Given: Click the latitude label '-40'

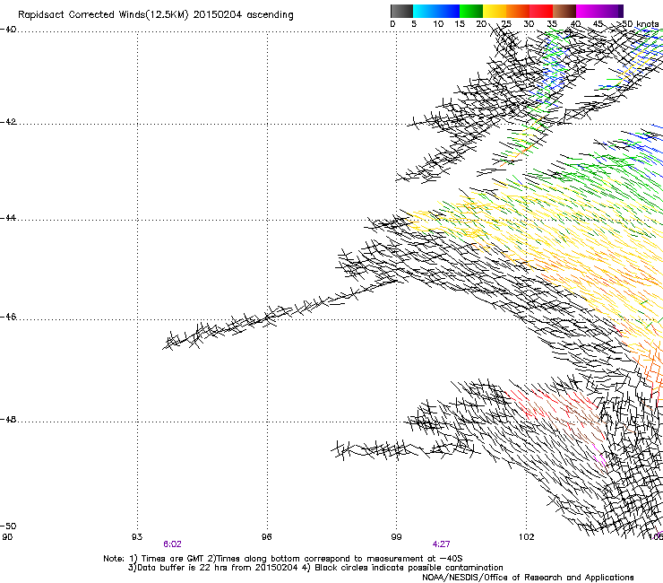Looking at the screenshot, I should (8, 30).
